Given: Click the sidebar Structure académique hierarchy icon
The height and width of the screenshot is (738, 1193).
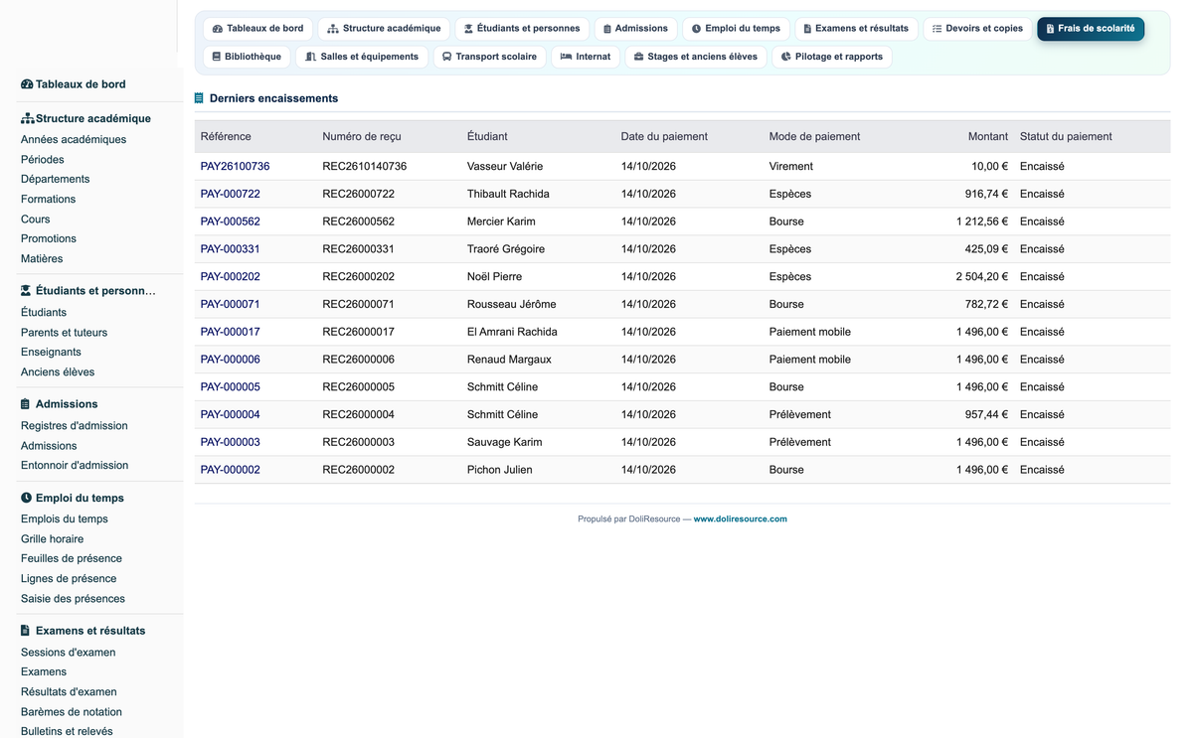Looking at the screenshot, I should tap(28, 118).
